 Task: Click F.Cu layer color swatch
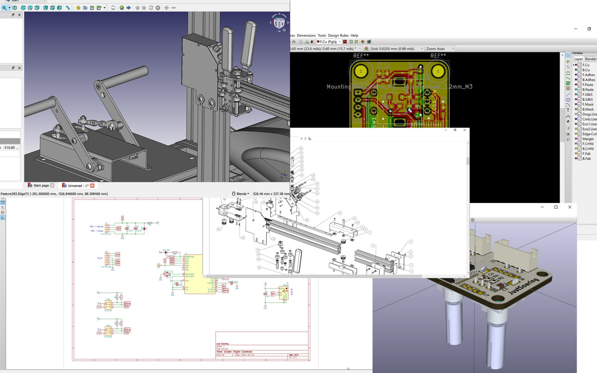[x=576, y=65]
